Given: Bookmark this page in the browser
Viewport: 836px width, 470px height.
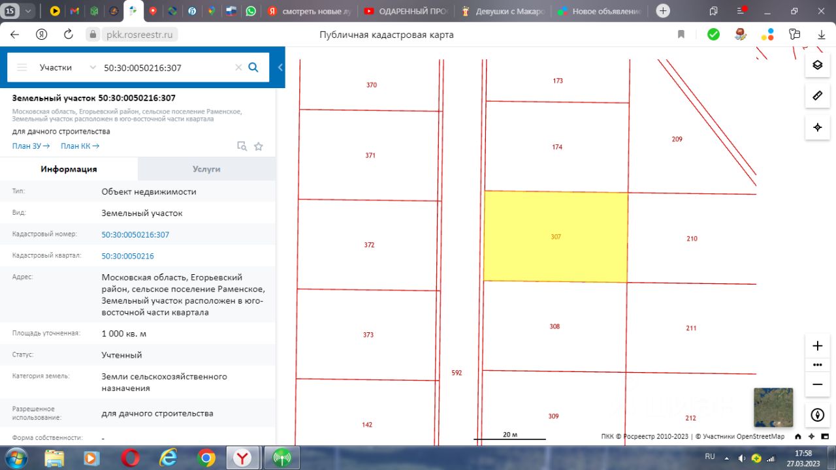Looking at the screenshot, I should click(681, 35).
